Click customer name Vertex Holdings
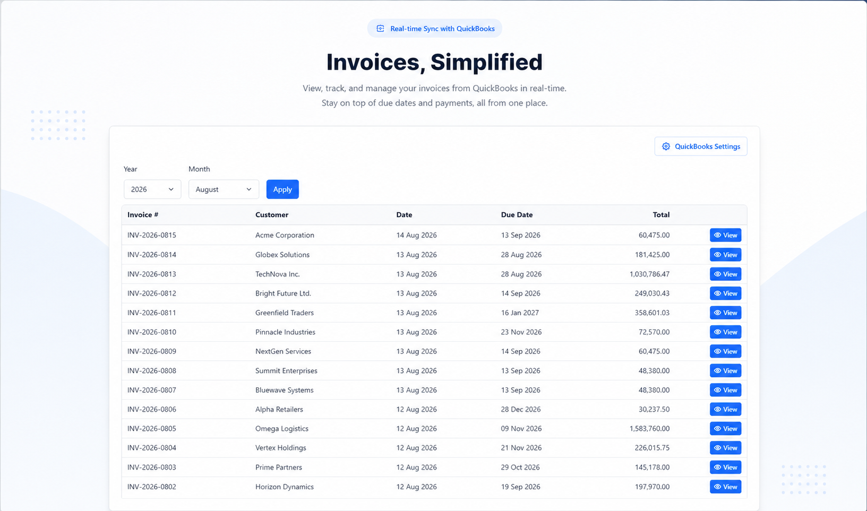 (281, 448)
